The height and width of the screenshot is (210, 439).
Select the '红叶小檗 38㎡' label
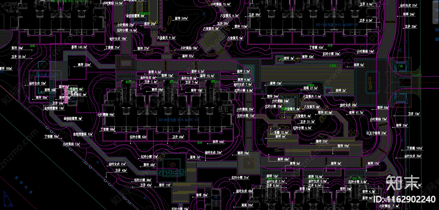pyautogui.click(x=143, y=180)
